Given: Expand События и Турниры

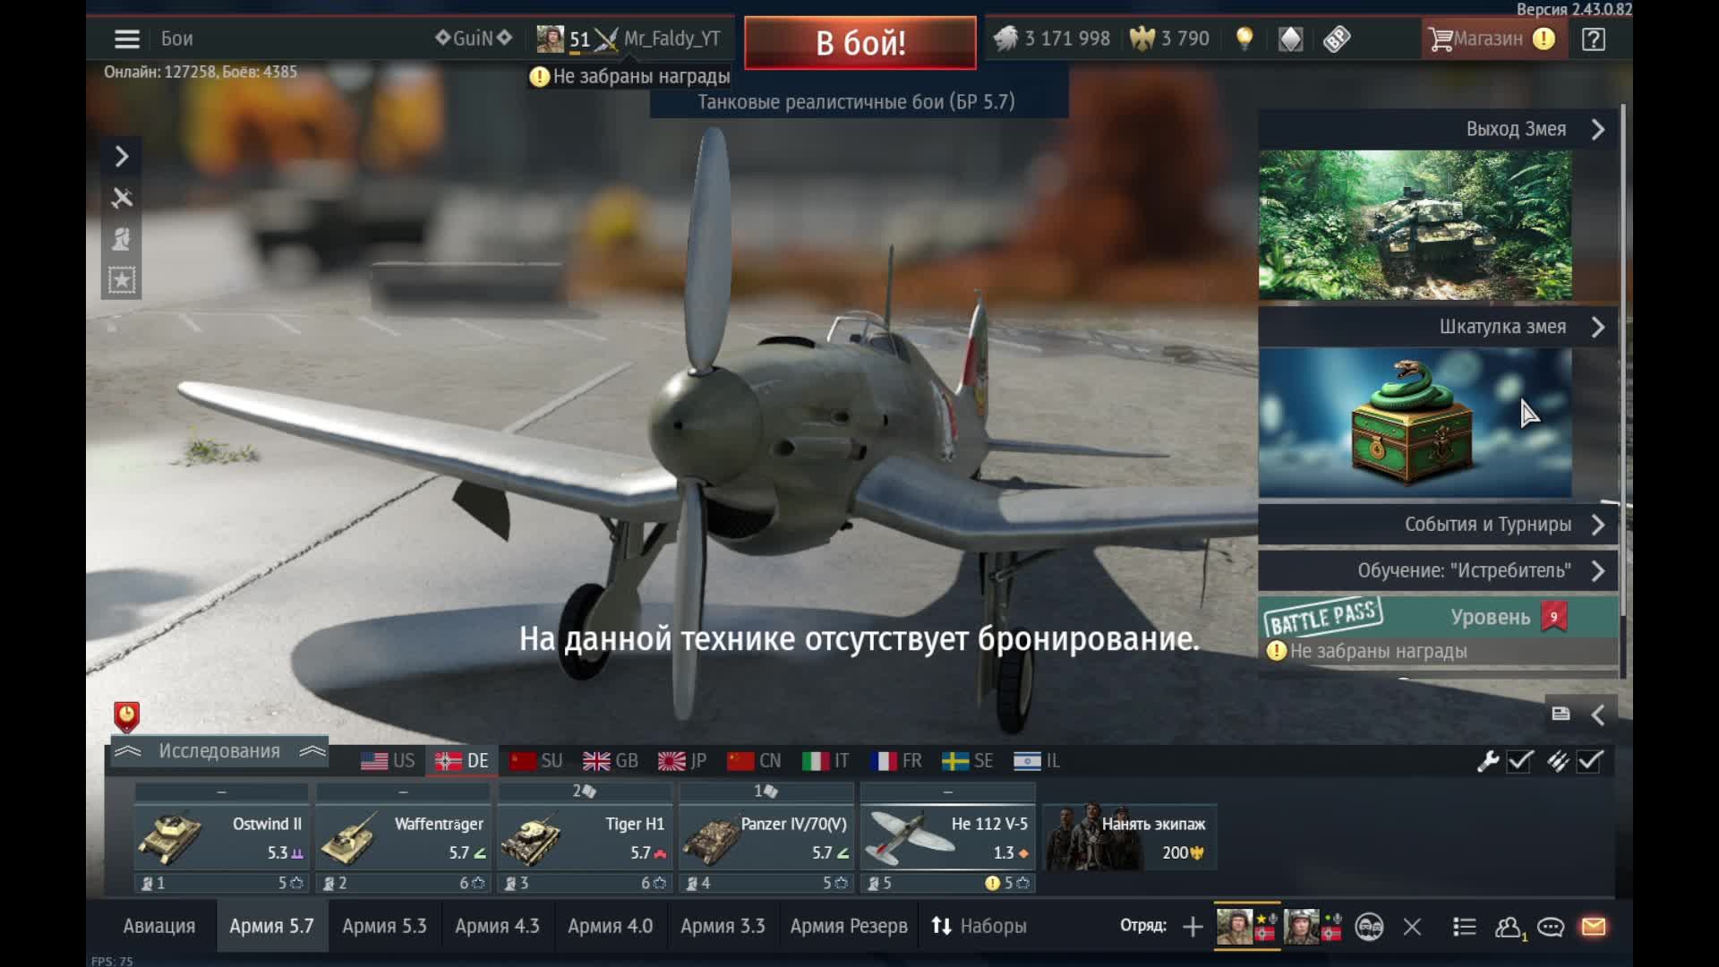Looking at the screenshot, I should pyautogui.click(x=1438, y=525).
